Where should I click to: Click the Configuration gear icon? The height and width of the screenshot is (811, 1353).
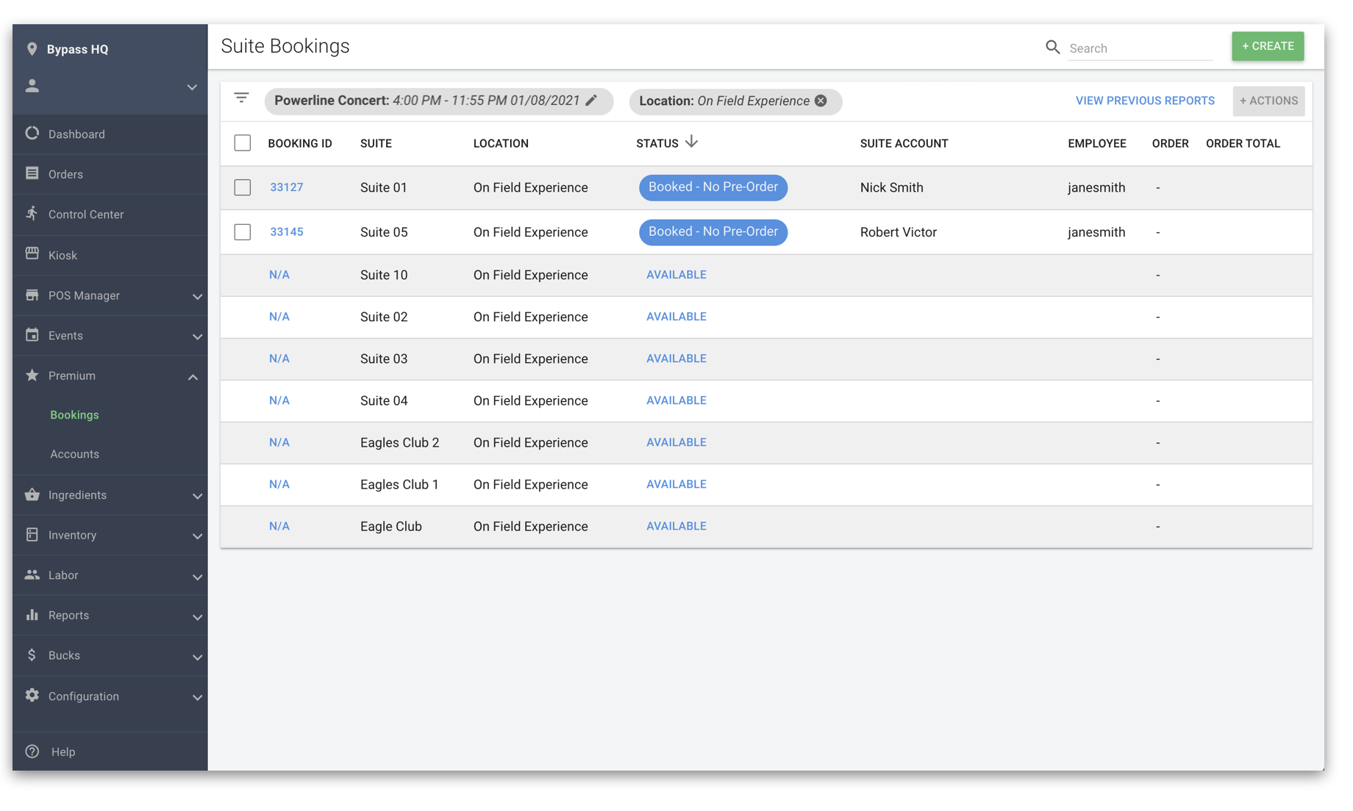[32, 695]
